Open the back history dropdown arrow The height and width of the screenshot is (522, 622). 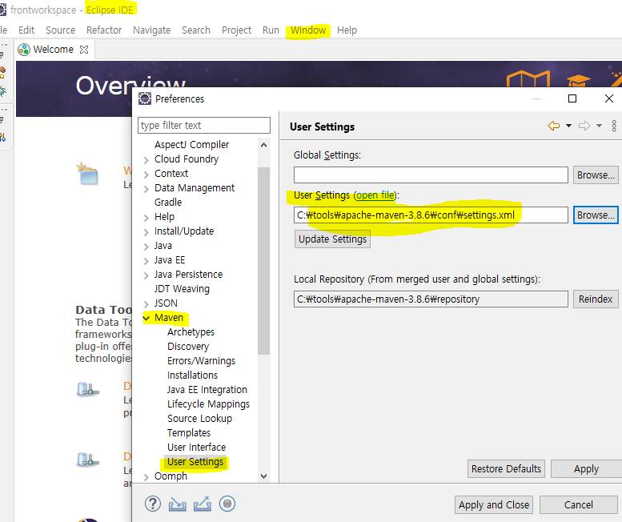pyautogui.click(x=569, y=126)
